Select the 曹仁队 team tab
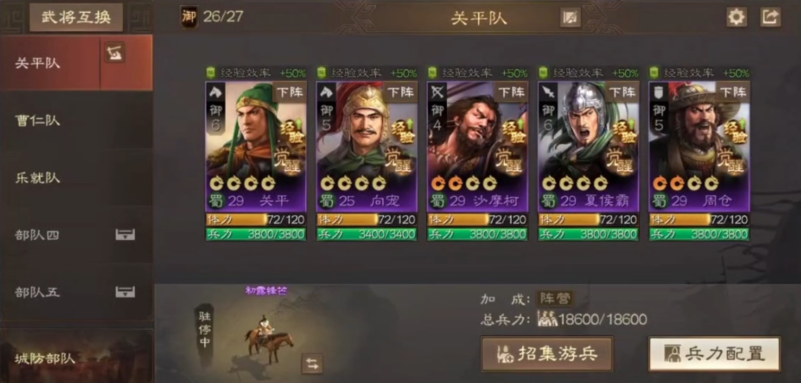Viewport: 801px width, 383px height. click(x=76, y=120)
